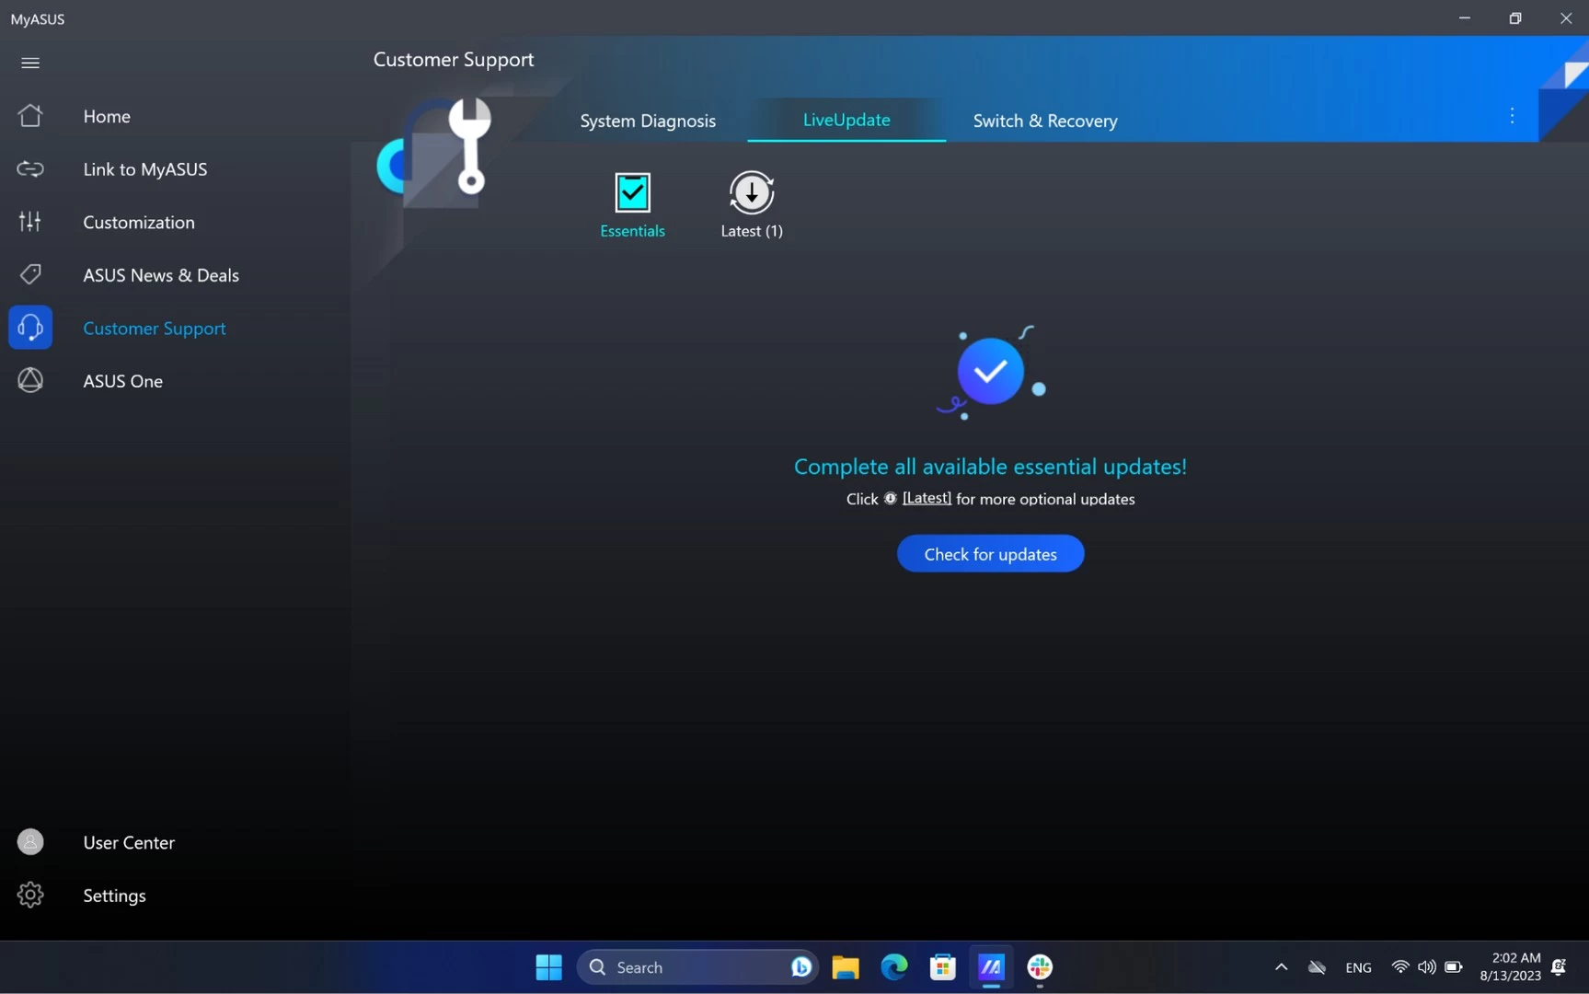Open User Center label in sidebar
The image size is (1589, 994).
coord(129,842)
